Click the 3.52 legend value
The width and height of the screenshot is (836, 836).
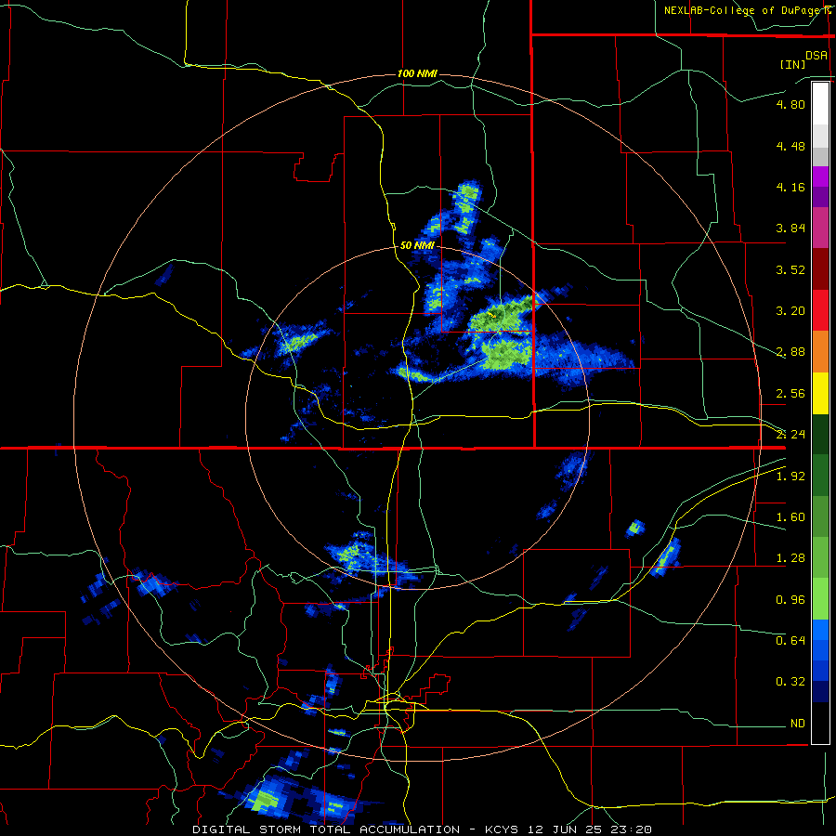click(x=790, y=269)
